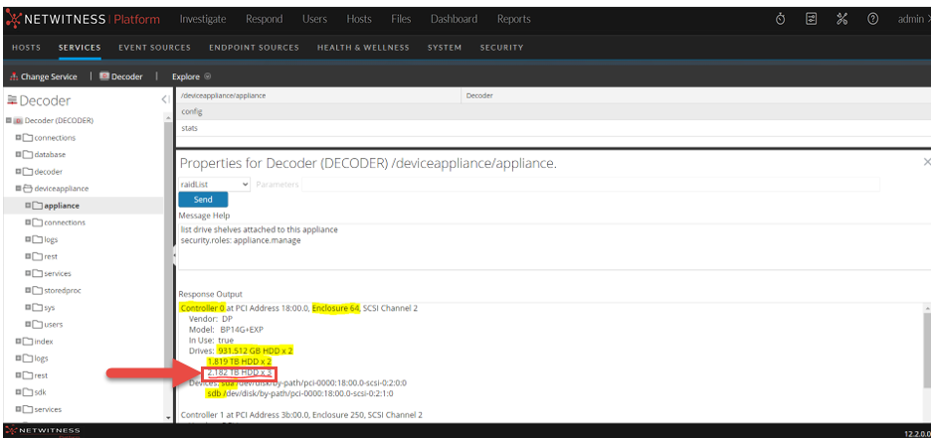The width and height of the screenshot is (931, 438).
Task: Open the Users menu
Action: [314, 19]
